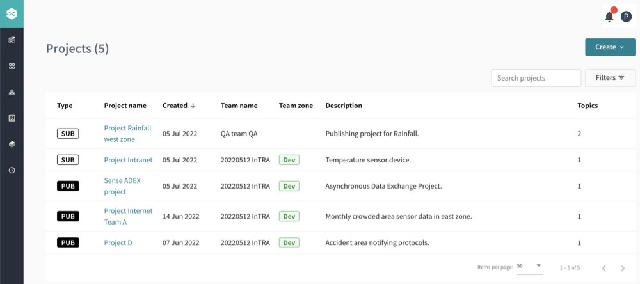Toggle sort arrow beside Created
640x284 pixels.
193,106
